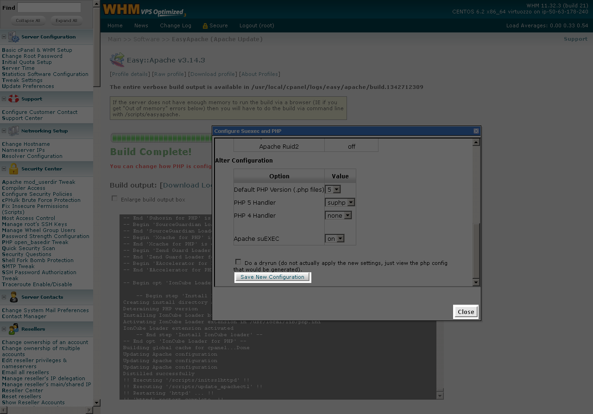Click dialog scrollbar down arrow

click(476, 282)
